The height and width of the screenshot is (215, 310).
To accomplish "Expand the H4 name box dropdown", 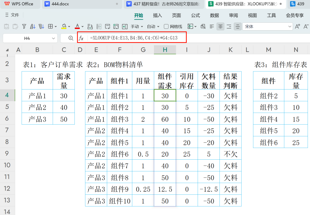I will tap(53, 38).
